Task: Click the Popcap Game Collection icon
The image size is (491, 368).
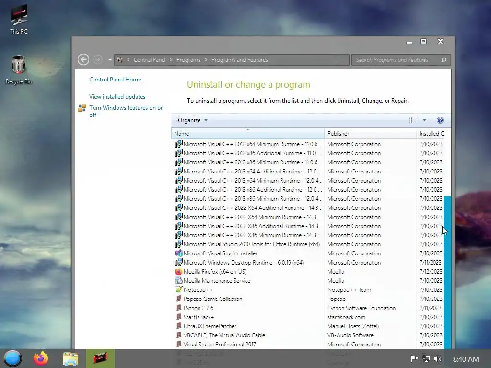Action: point(178,299)
